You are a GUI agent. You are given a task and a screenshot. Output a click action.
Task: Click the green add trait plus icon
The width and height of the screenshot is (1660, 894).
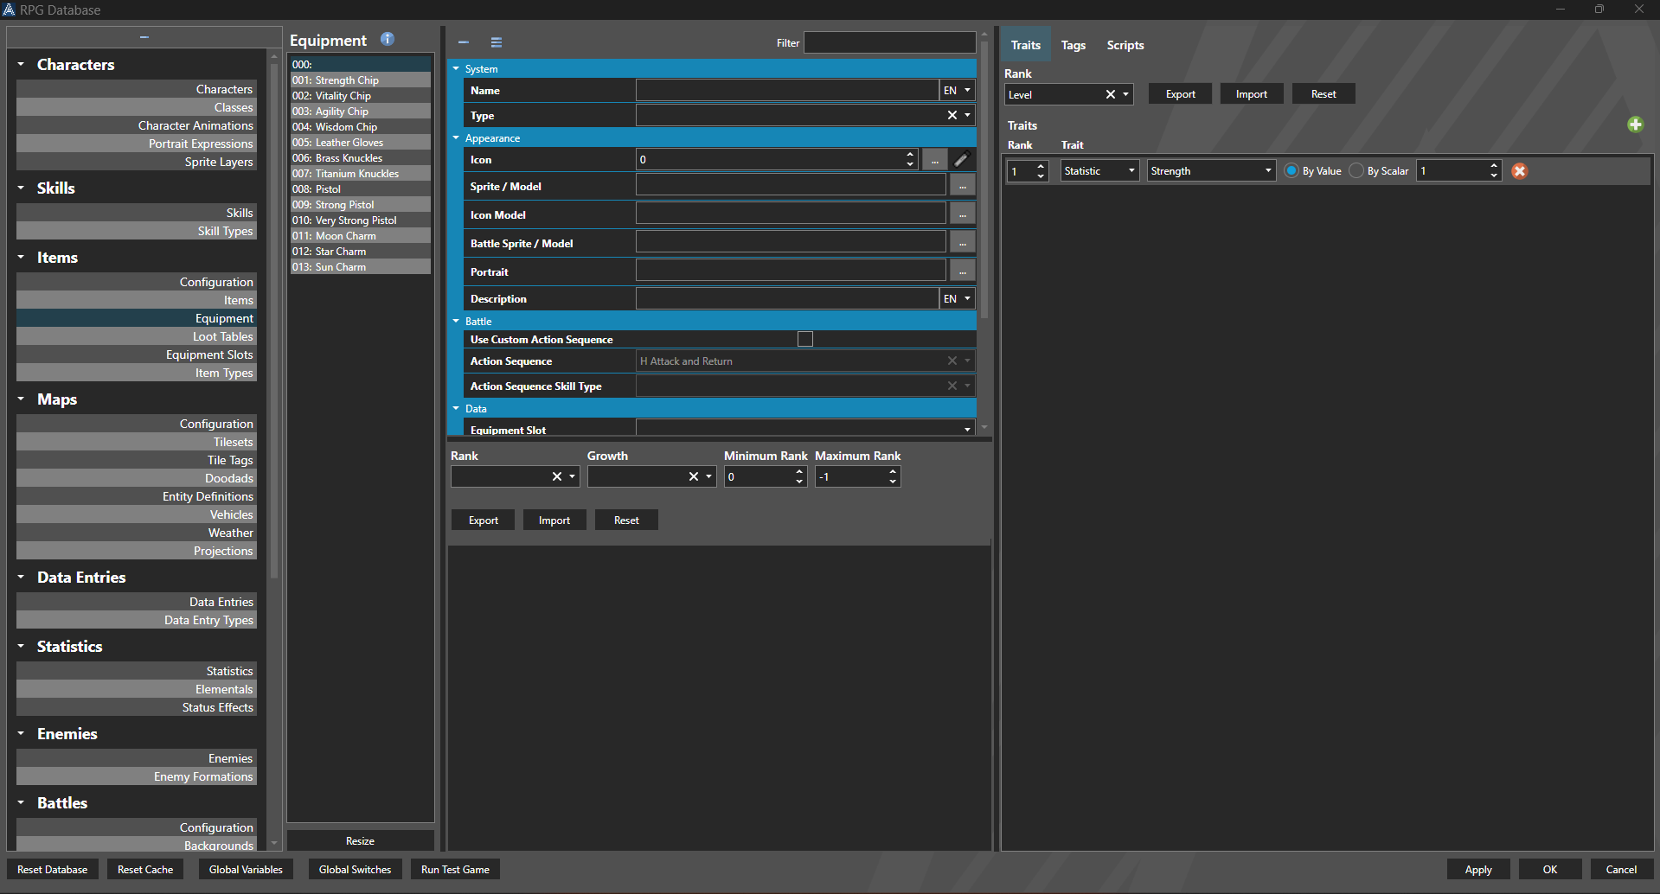click(1635, 125)
